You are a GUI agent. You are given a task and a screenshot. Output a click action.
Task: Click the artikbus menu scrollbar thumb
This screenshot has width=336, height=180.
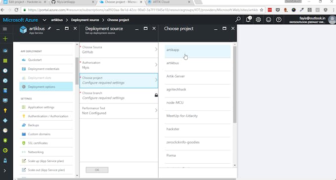[77, 71]
